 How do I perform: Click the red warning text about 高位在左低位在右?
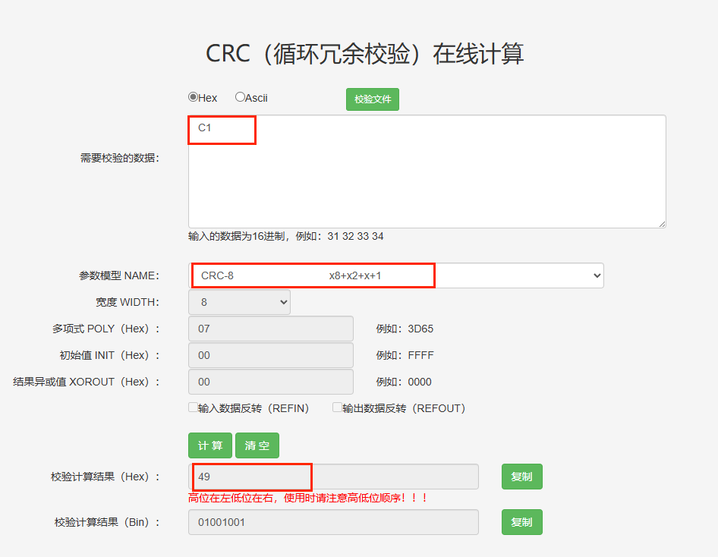309,498
